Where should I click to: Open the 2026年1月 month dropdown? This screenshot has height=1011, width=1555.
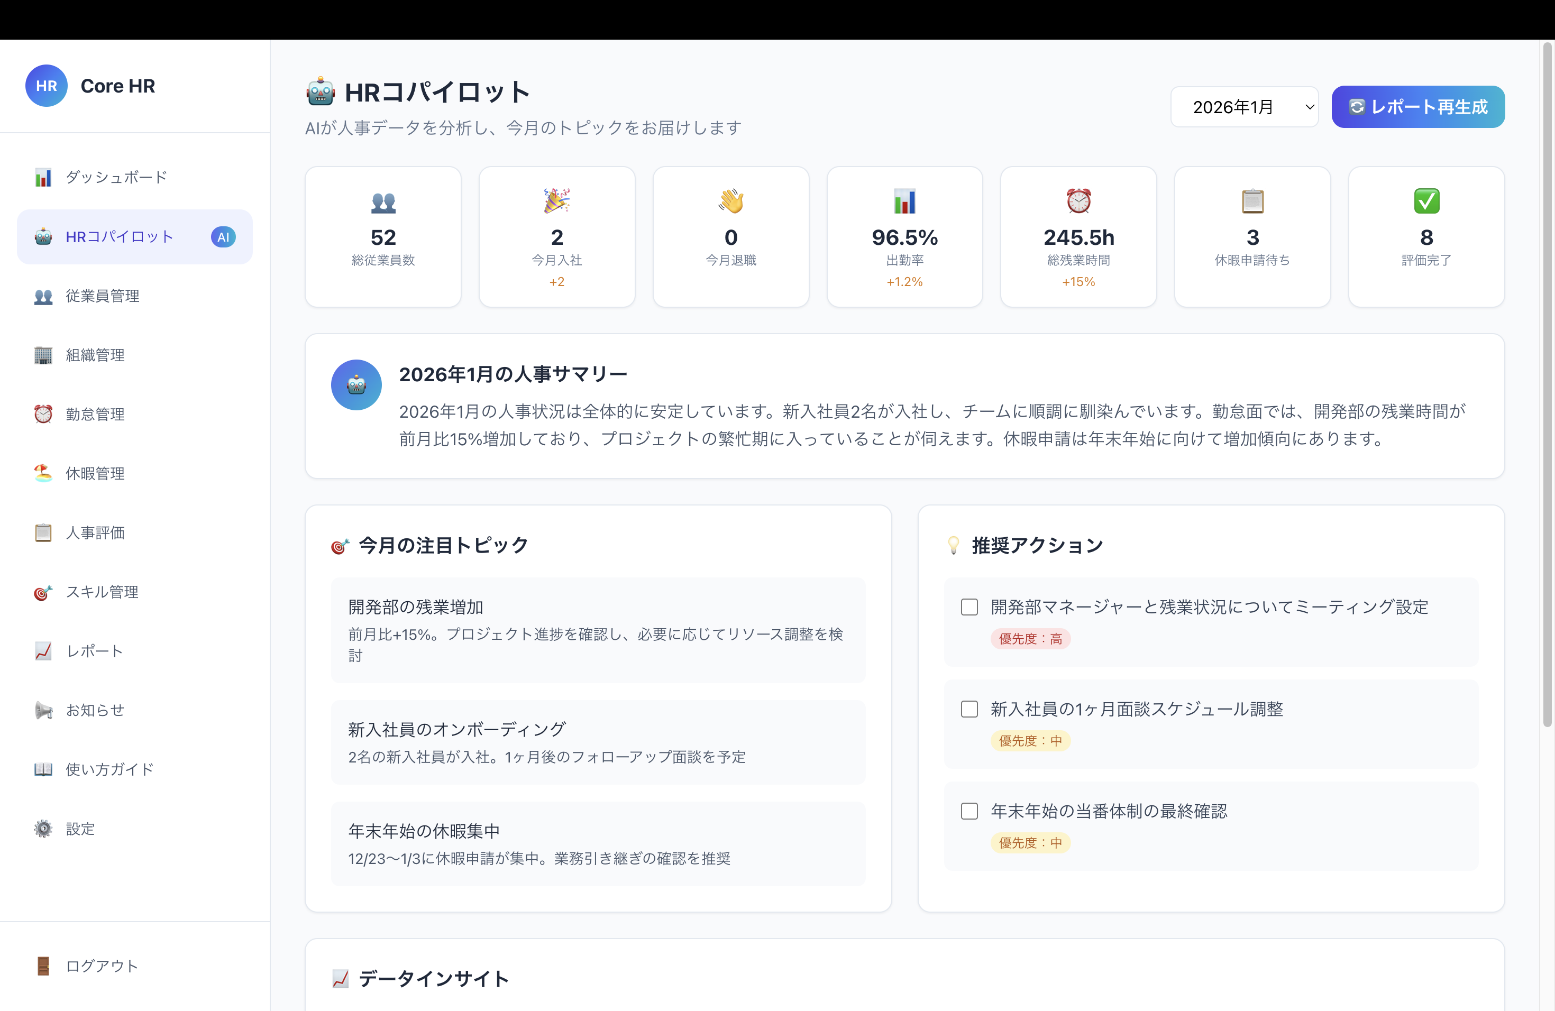pos(1244,107)
